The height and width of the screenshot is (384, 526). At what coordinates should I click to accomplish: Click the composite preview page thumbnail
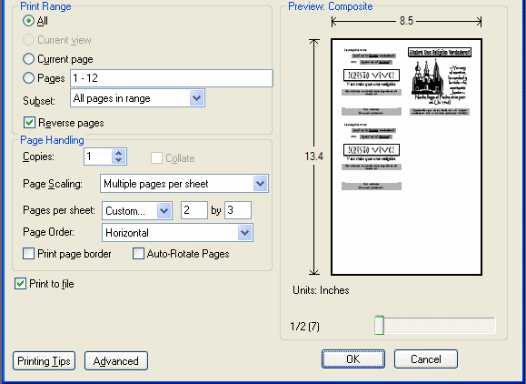(x=407, y=157)
